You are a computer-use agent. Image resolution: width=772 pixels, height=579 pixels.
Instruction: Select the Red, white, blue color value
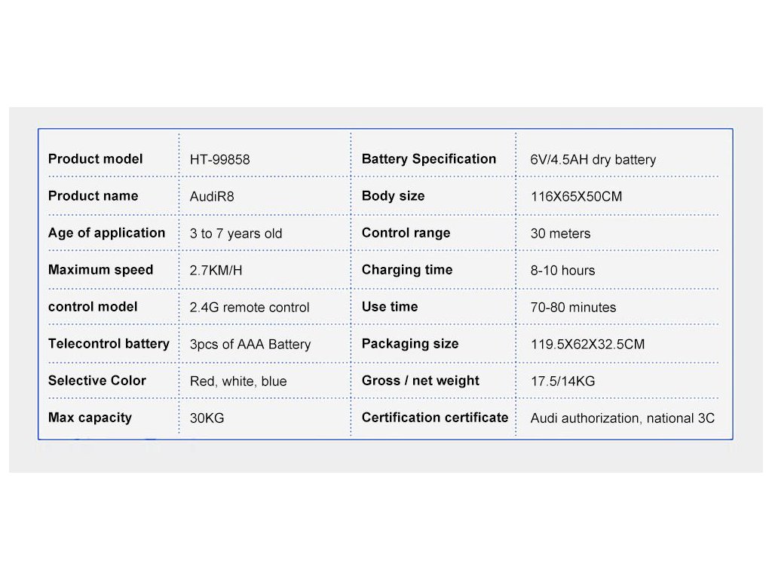[x=238, y=381]
